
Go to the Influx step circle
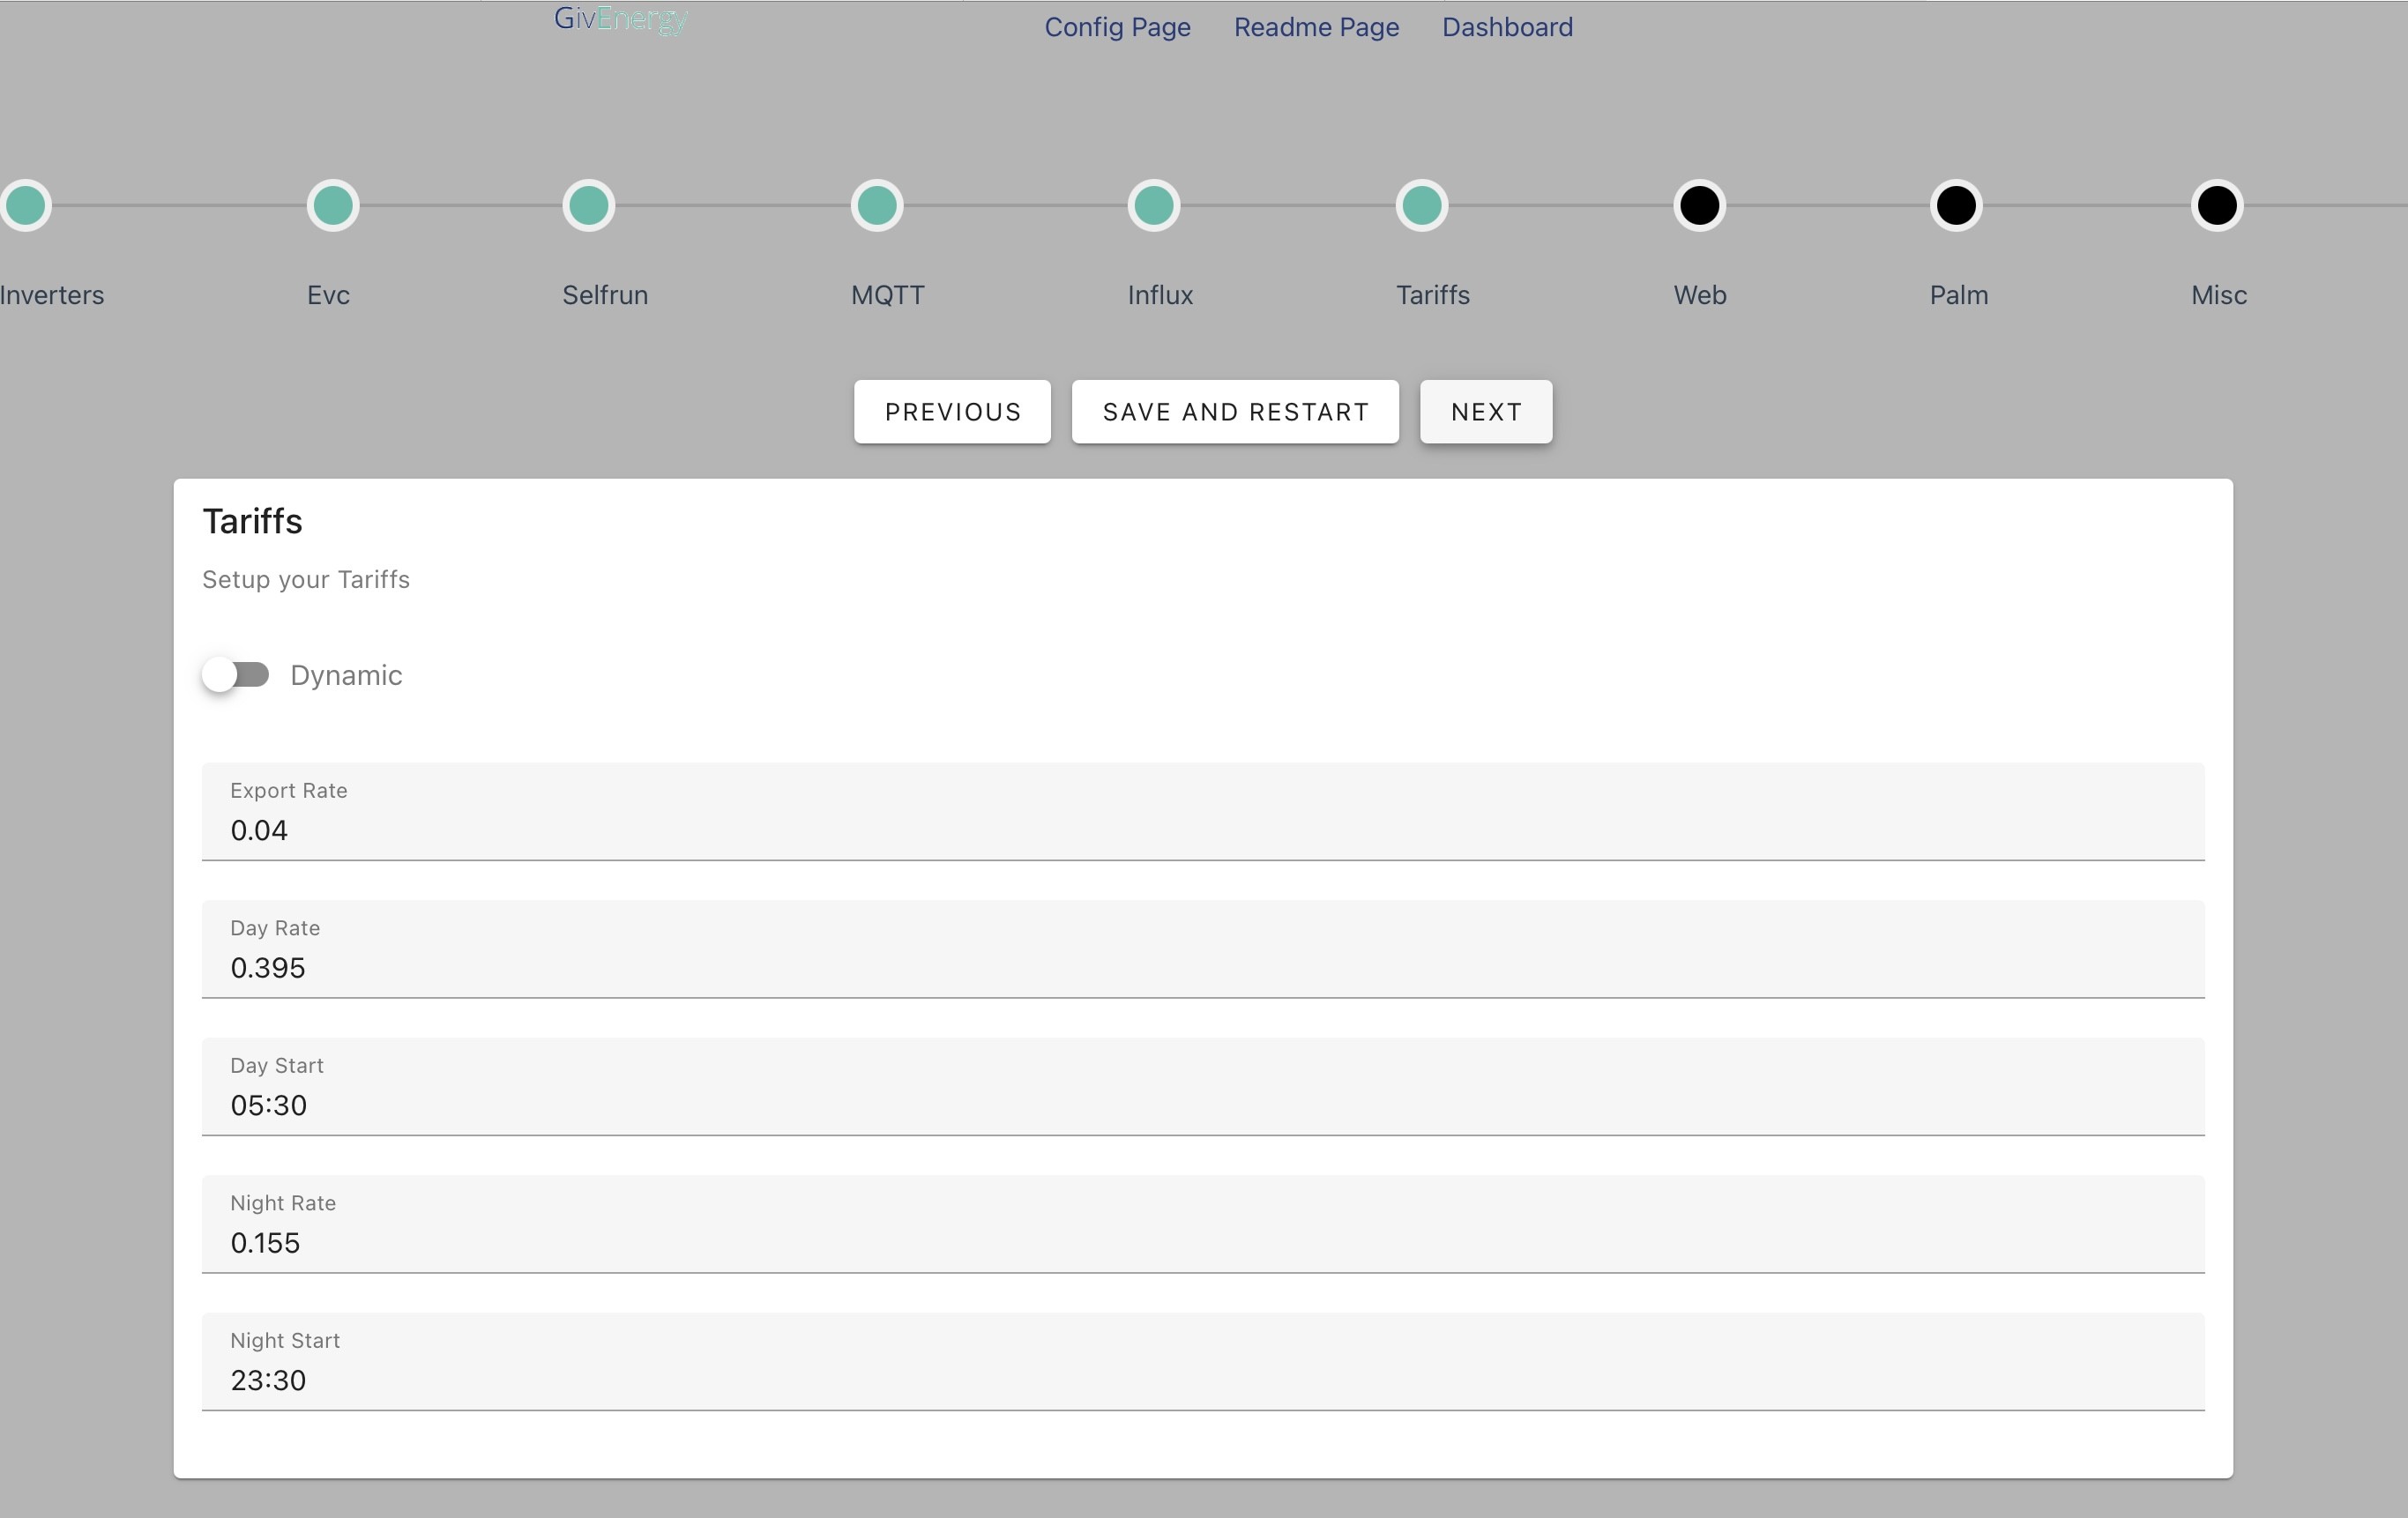click(1154, 206)
